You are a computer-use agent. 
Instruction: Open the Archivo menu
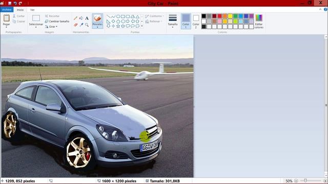coord(7,10)
